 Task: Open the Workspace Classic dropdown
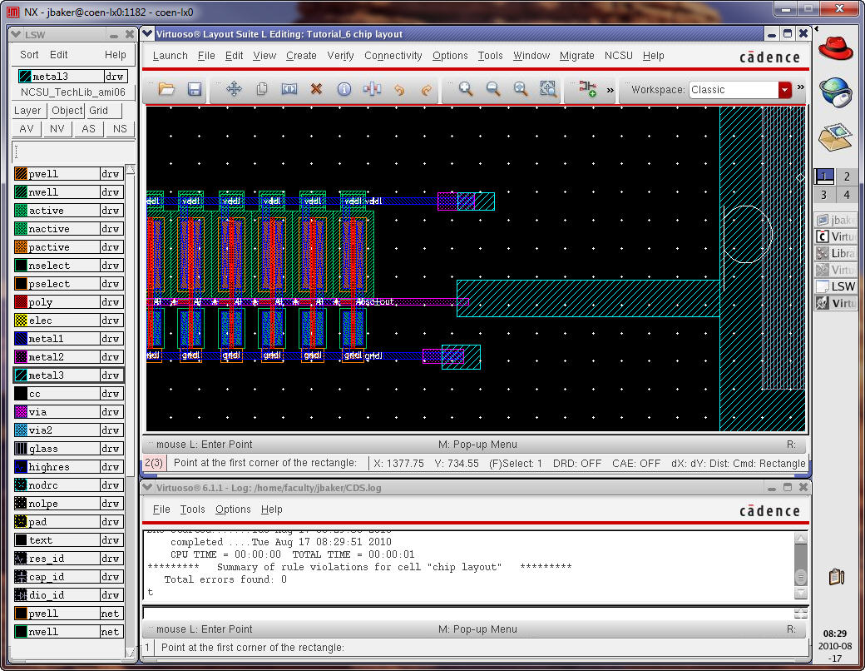pyautogui.click(x=784, y=90)
